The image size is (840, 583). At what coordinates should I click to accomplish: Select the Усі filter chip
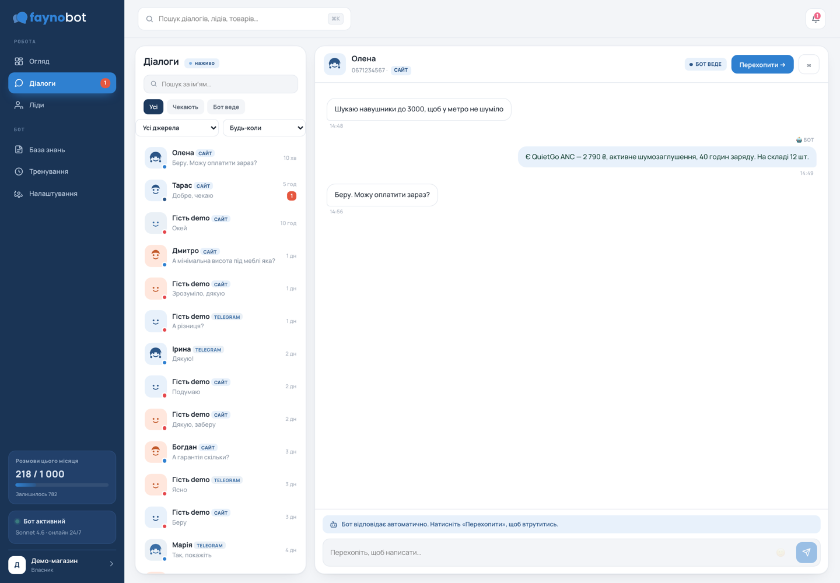[x=153, y=107]
